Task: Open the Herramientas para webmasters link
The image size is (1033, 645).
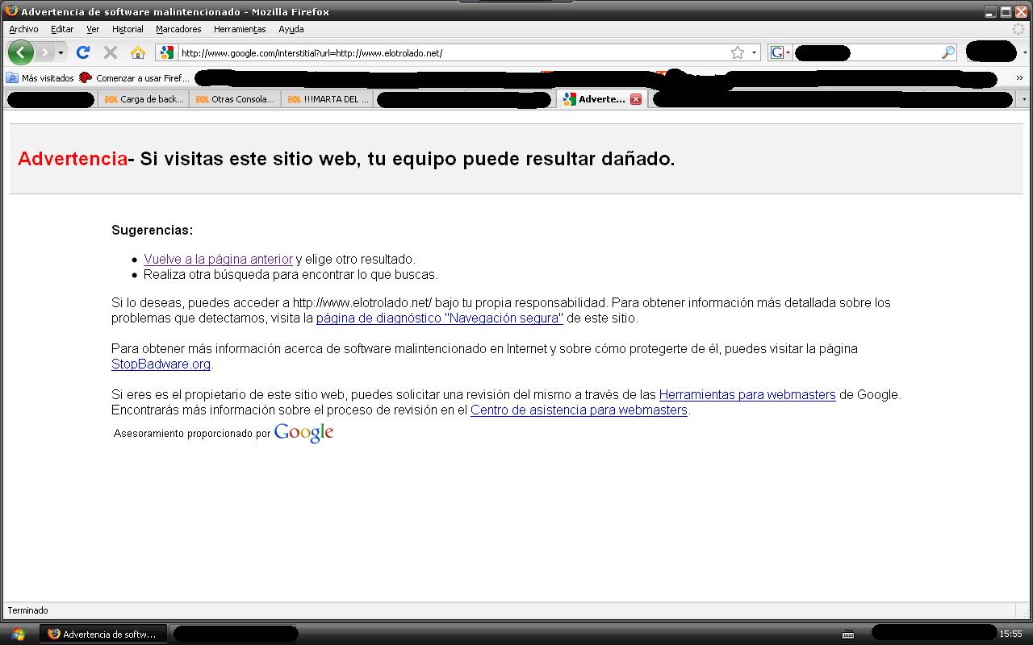Action: pos(747,394)
